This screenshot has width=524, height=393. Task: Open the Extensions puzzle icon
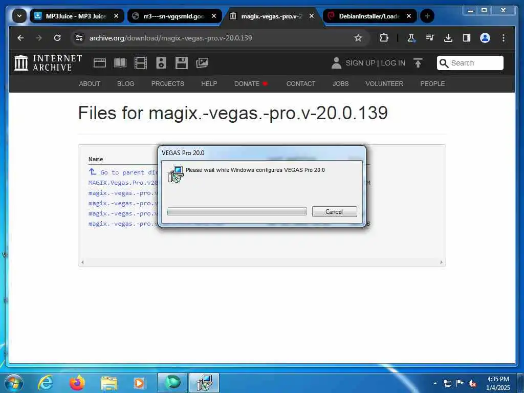click(384, 38)
